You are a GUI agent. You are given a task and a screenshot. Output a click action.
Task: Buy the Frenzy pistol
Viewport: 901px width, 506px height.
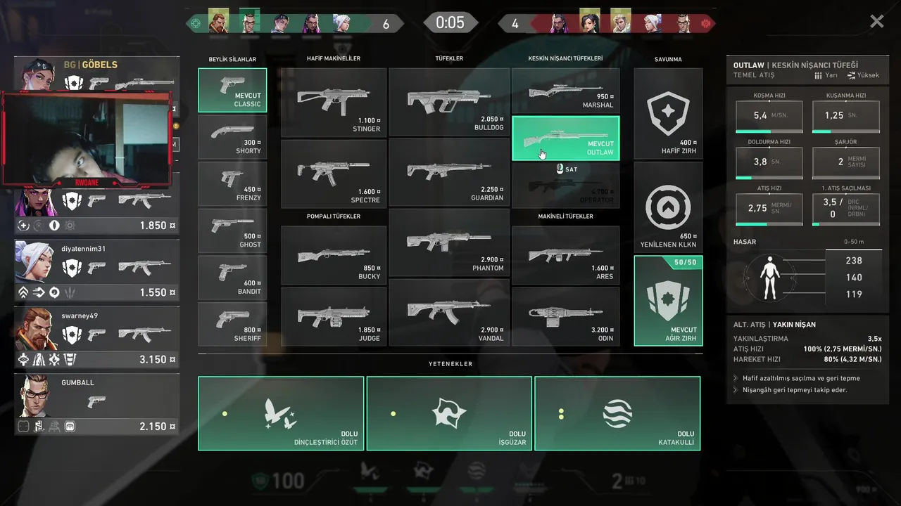[232, 183]
